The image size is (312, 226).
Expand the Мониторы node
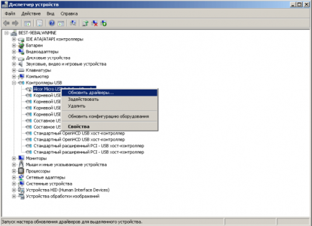pyautogui.click(x=14, y=158)
